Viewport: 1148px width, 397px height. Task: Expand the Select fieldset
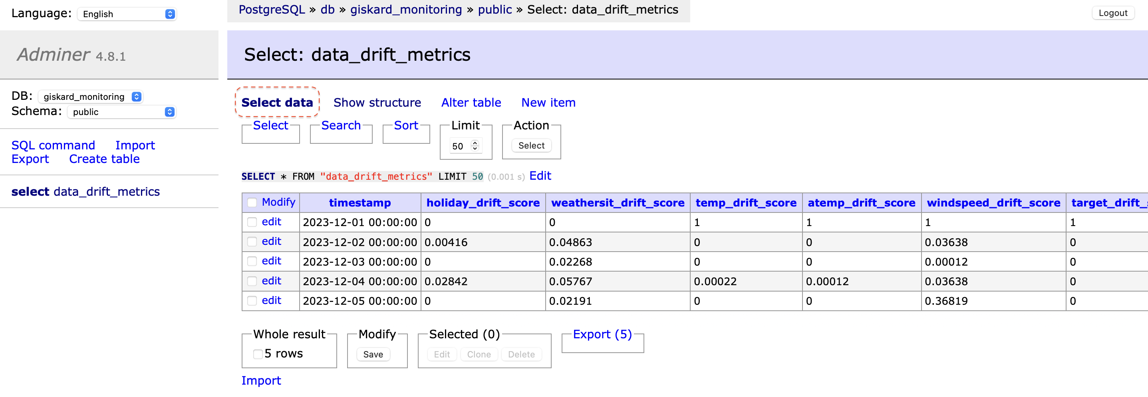[x=270, y=126]
